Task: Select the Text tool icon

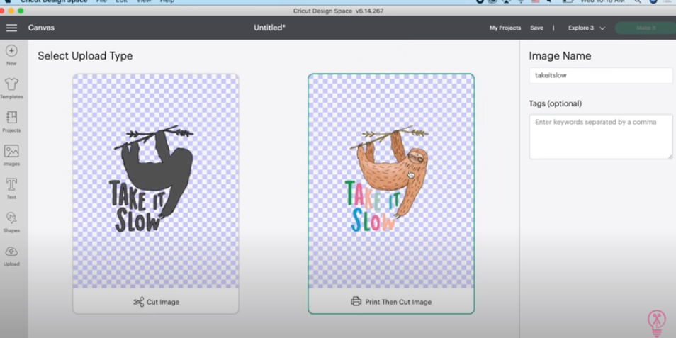Action: click(x=11, y=184)
